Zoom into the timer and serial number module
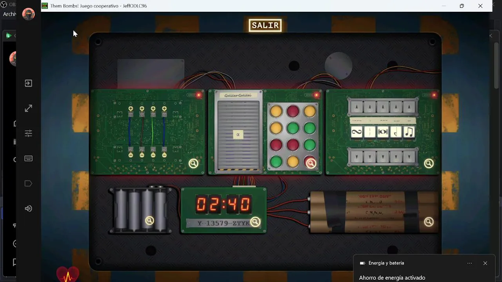This screenshot has height=282, width=502. [255, 222]
